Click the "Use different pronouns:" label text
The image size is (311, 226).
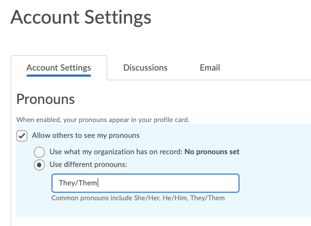tap(88, 164)
